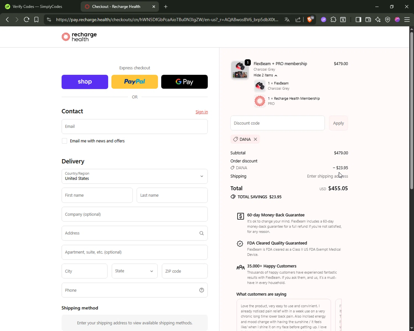Click the share icon in address bar
The width and height of the screenshot is (414, 331).
298,20
